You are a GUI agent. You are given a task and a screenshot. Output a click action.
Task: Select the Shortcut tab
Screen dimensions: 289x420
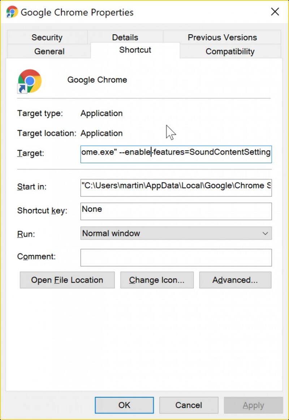pyautogui.click(x=135, y=50)
